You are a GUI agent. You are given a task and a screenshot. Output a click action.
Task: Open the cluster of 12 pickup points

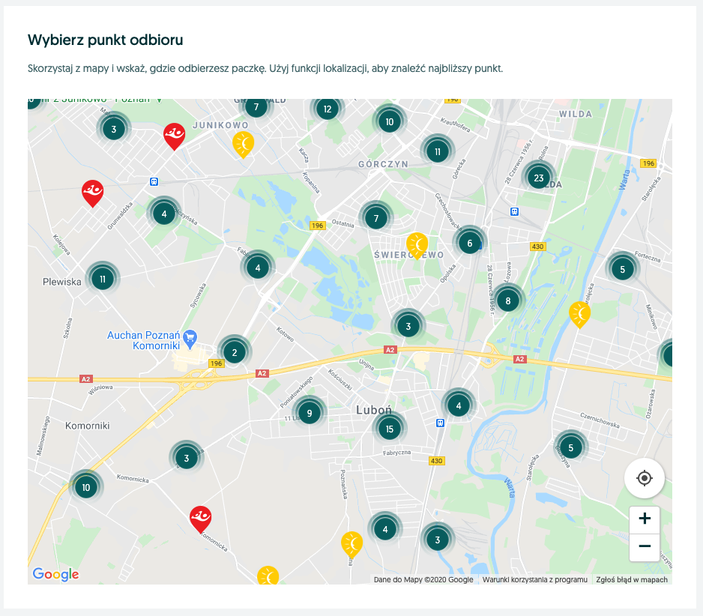click(x=328, y=109)
